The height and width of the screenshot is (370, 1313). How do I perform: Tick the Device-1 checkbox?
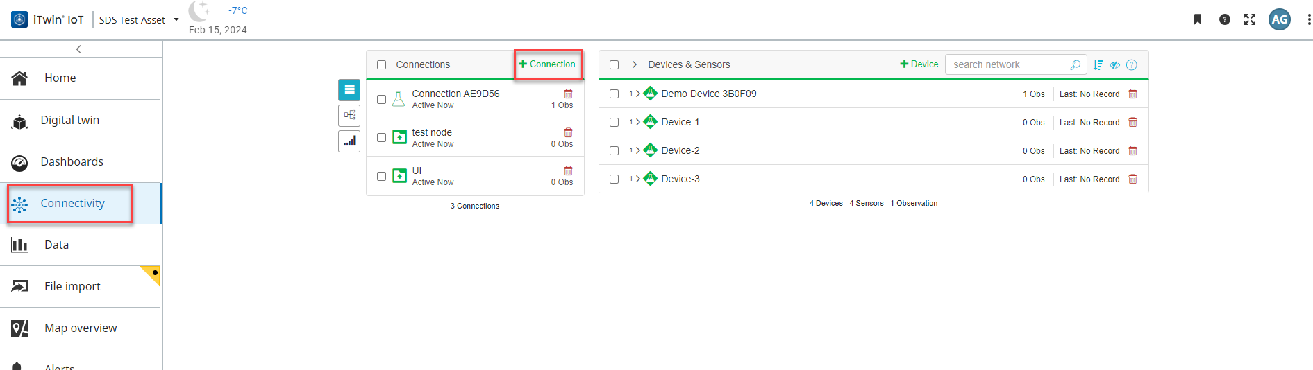[614, 122]
